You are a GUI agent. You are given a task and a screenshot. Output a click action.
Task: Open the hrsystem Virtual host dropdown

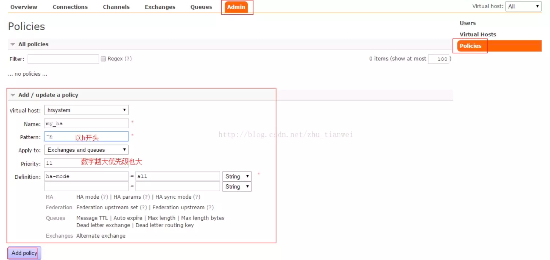[86, 110]
